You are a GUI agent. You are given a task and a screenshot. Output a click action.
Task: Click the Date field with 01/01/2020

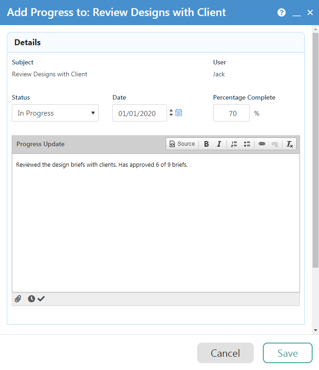pos(140,113)
